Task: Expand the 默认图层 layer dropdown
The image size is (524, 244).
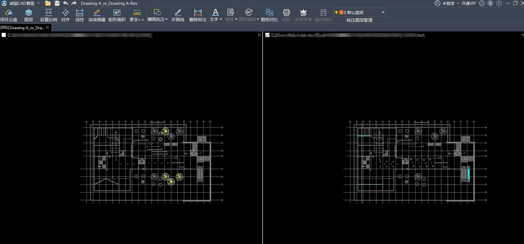Action: click(383, 12)
